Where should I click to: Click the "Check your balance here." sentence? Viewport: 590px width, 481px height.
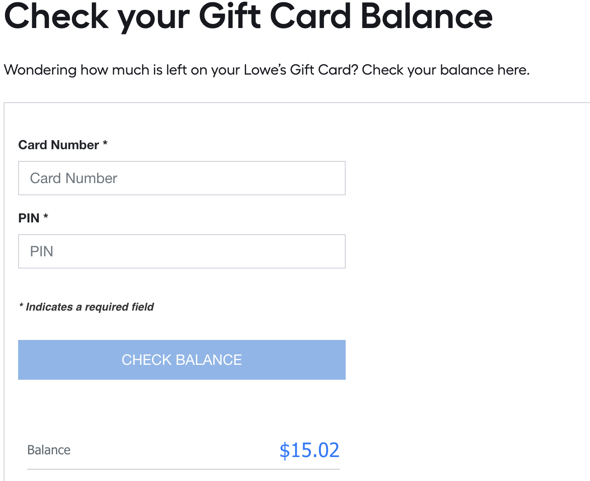click(x=445, y=70)
